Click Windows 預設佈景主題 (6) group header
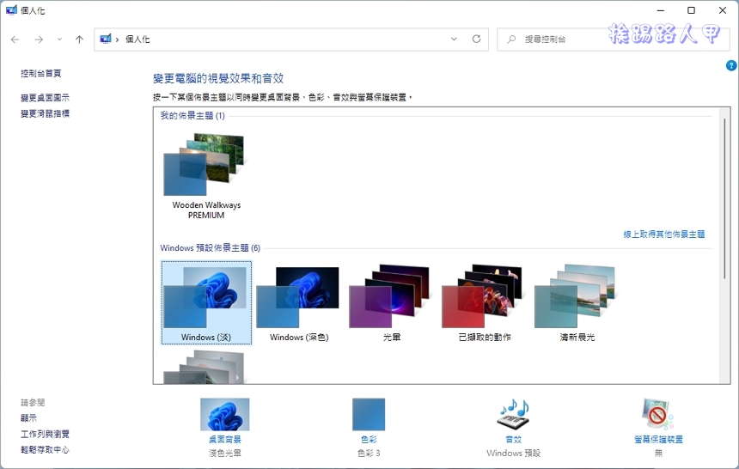Screen dimensions: 739x469 (210, 248)
